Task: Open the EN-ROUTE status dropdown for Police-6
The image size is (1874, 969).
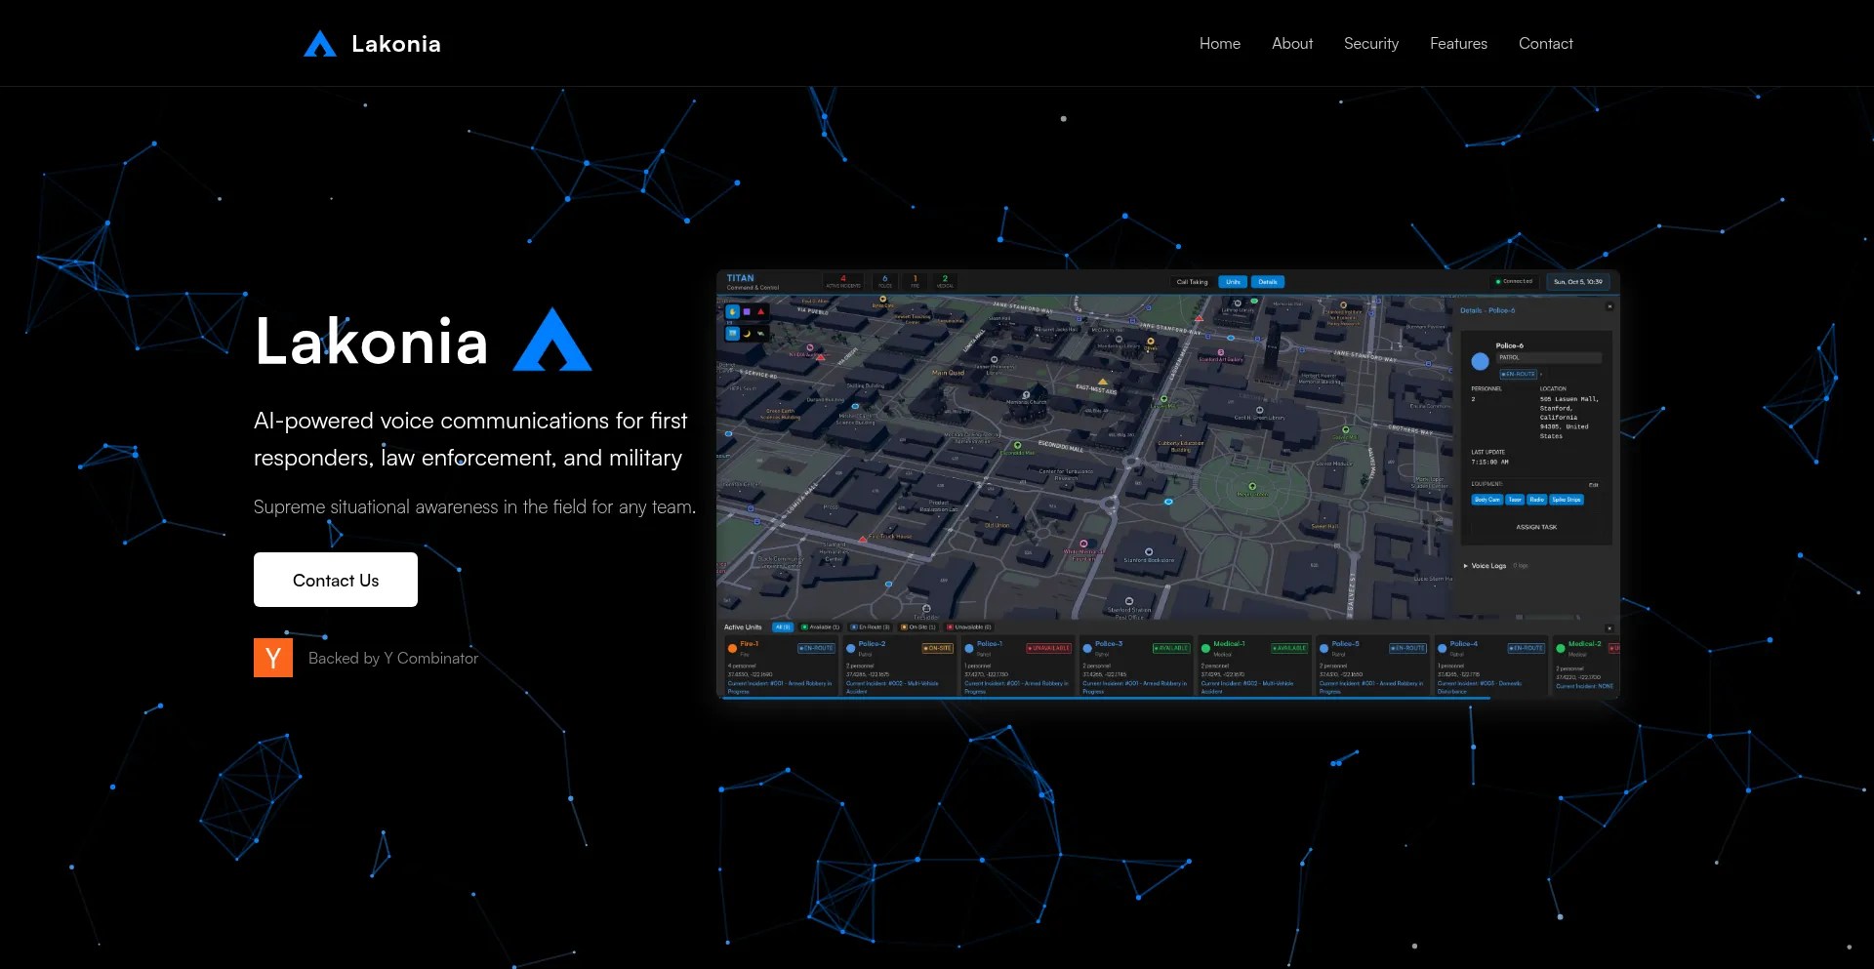Action: [x=1519, y=374]
